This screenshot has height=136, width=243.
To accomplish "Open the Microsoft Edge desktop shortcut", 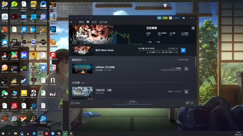I will pyautogui.click(x=24, y=31).
